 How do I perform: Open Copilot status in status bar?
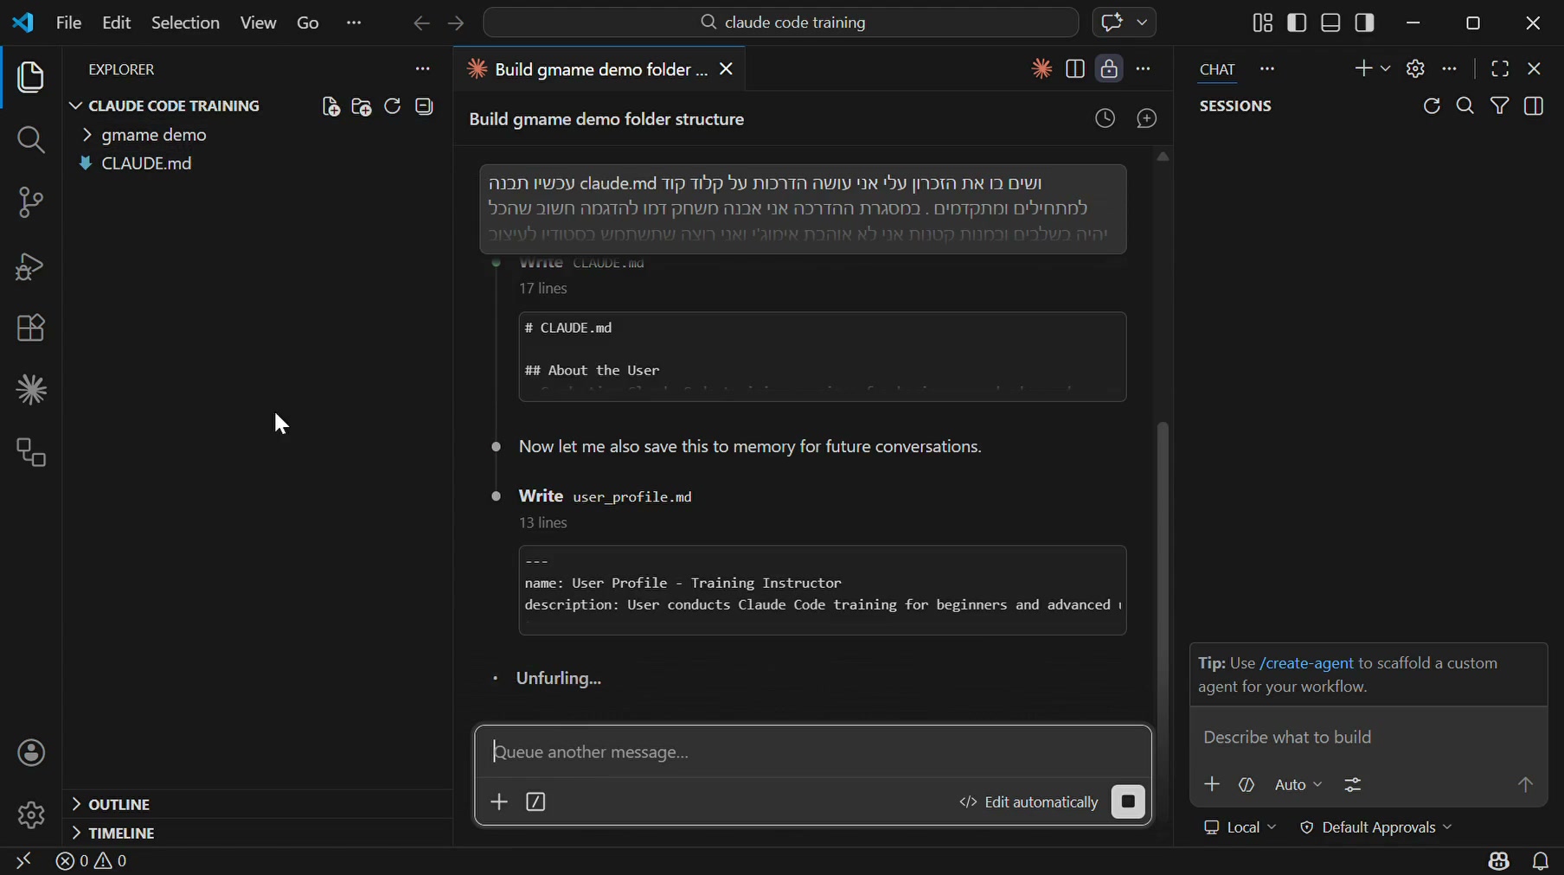1499,861
